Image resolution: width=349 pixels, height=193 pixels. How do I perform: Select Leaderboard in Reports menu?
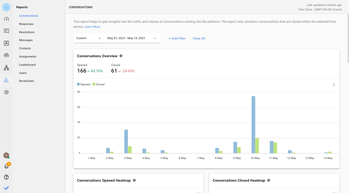[27, 65]
